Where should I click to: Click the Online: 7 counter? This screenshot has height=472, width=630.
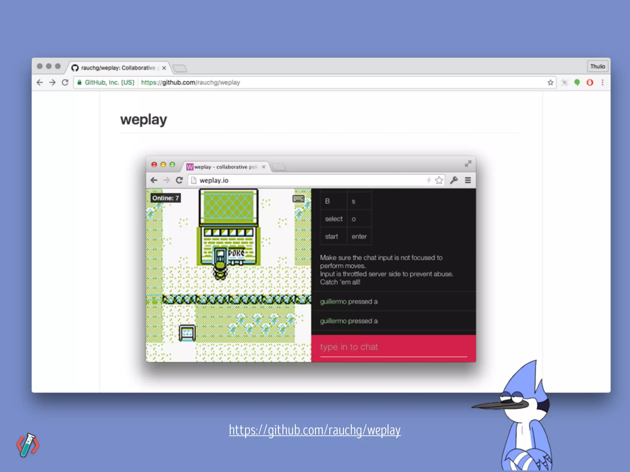point(165,198)
